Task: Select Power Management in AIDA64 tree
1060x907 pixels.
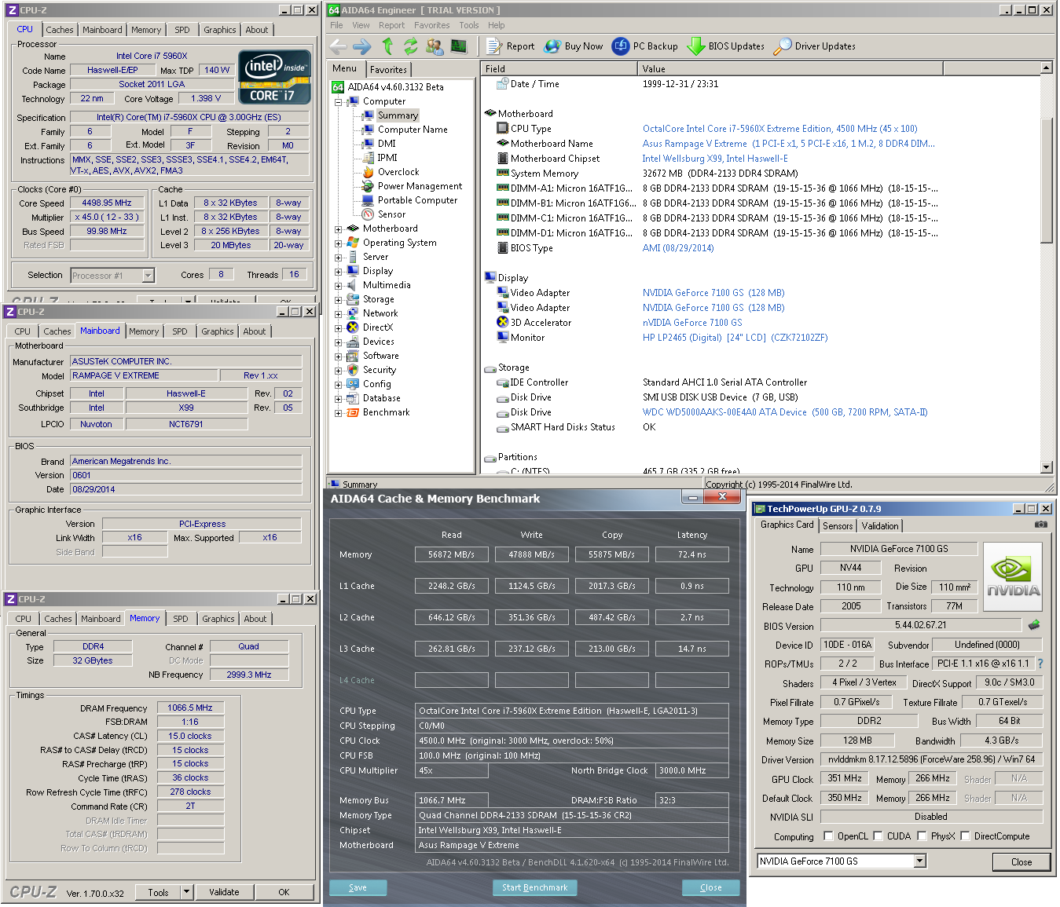Action: (x=420, y=186)
